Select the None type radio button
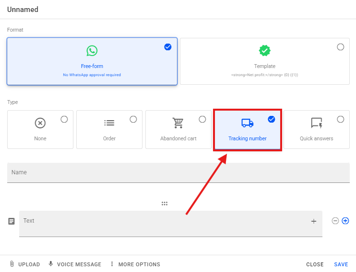The height and width of the screenshot is (272, 356). coord(64,119)
